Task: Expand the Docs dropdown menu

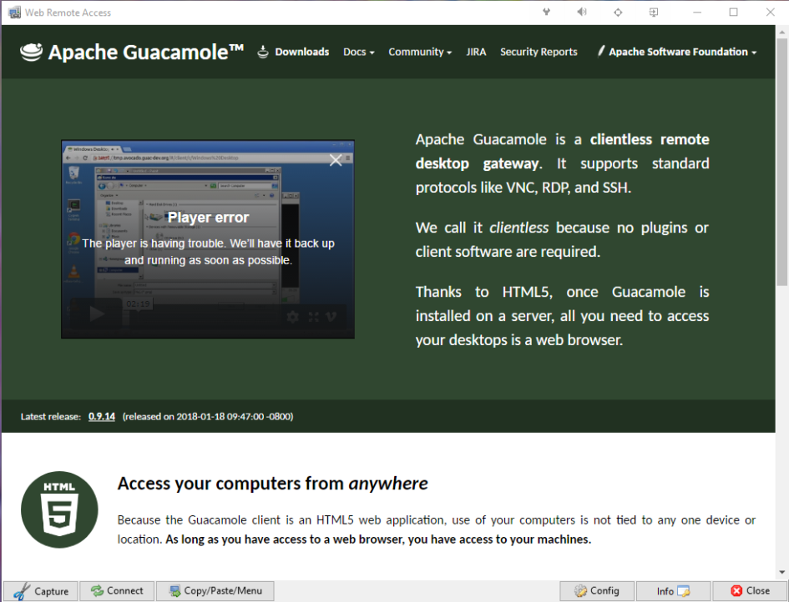Action: 358,52
